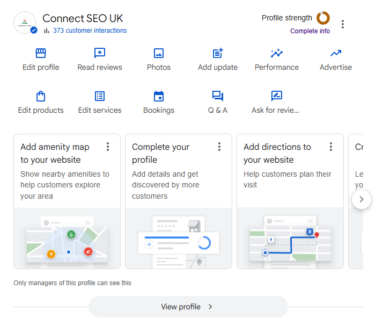The image size is (376, 326).
Task: Click amenity map illustration thumbnail
Action: pyautogui.click(x=67, y=238)
